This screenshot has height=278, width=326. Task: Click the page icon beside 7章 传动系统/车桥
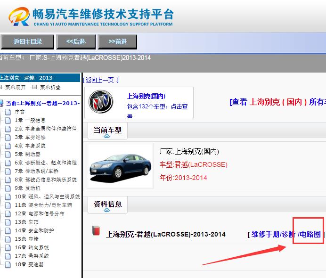tap(8, 171)
